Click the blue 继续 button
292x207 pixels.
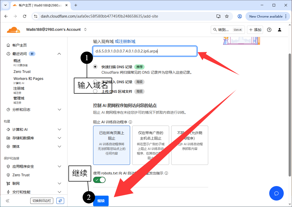pyautogui.click(x=101, y=201)
